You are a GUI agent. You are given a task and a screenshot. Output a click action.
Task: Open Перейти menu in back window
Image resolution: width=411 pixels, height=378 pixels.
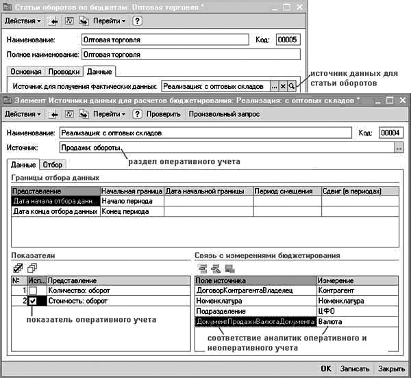[110, 21]
